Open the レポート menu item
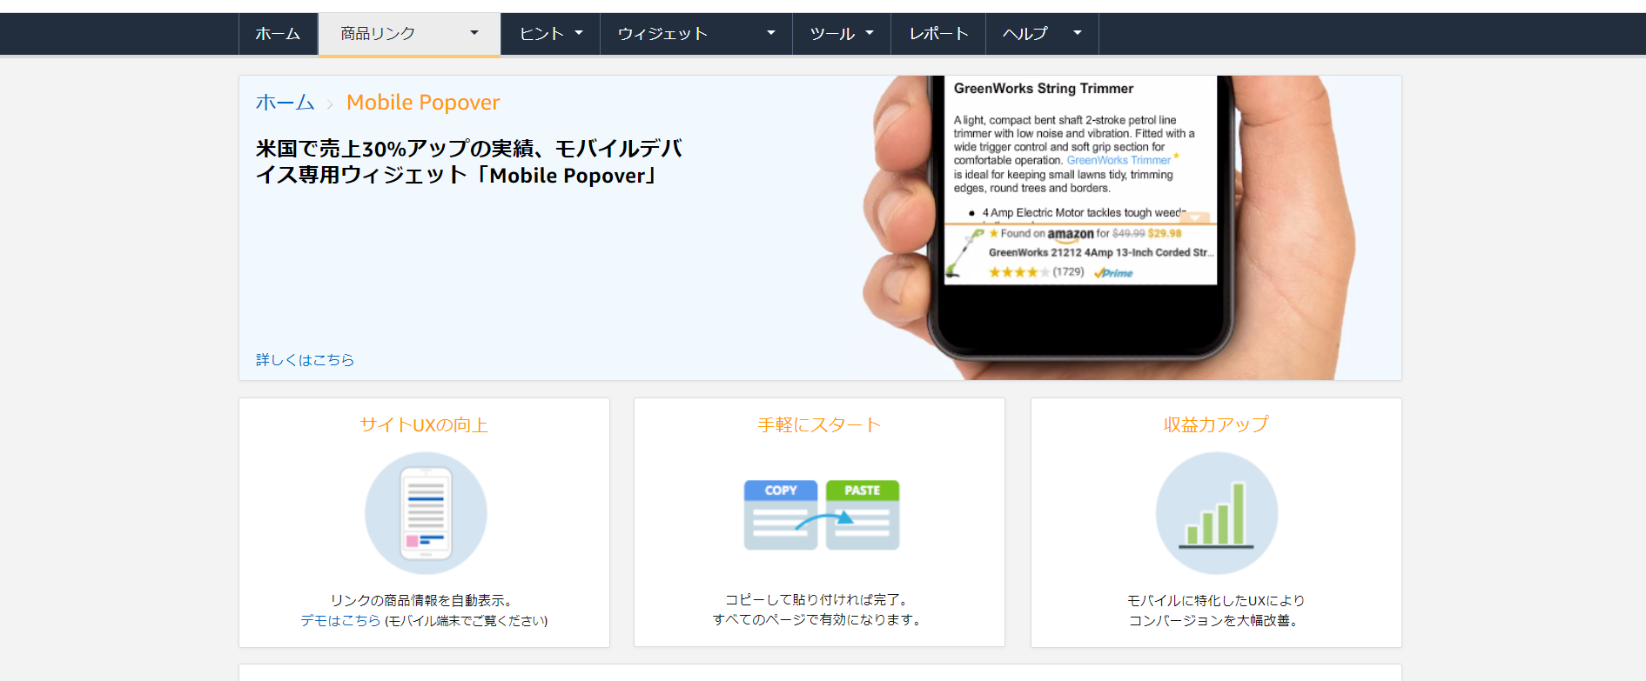This screenshot has width=1646, height=681. tap(938, 34)
